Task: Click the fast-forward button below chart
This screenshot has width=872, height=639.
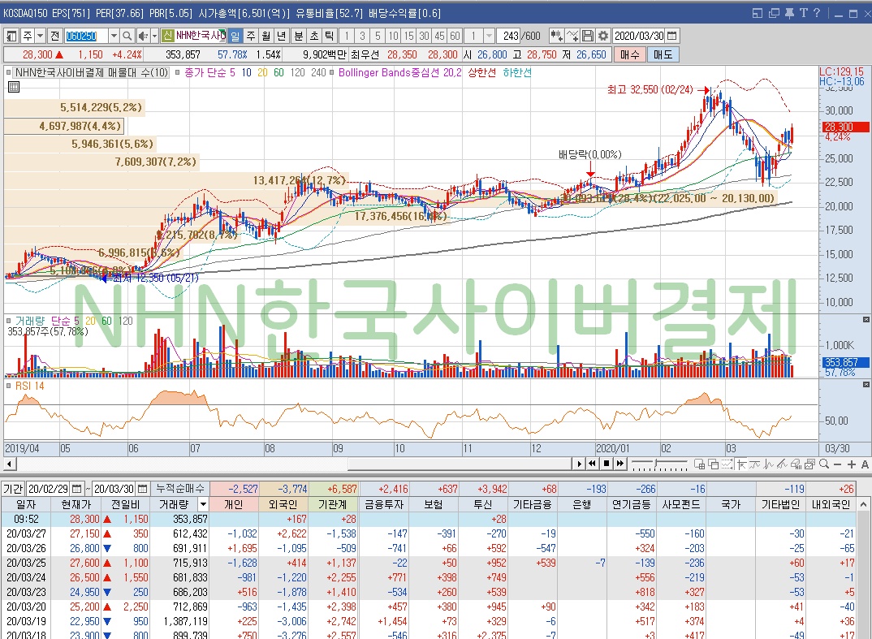Action: pos(620,464)
